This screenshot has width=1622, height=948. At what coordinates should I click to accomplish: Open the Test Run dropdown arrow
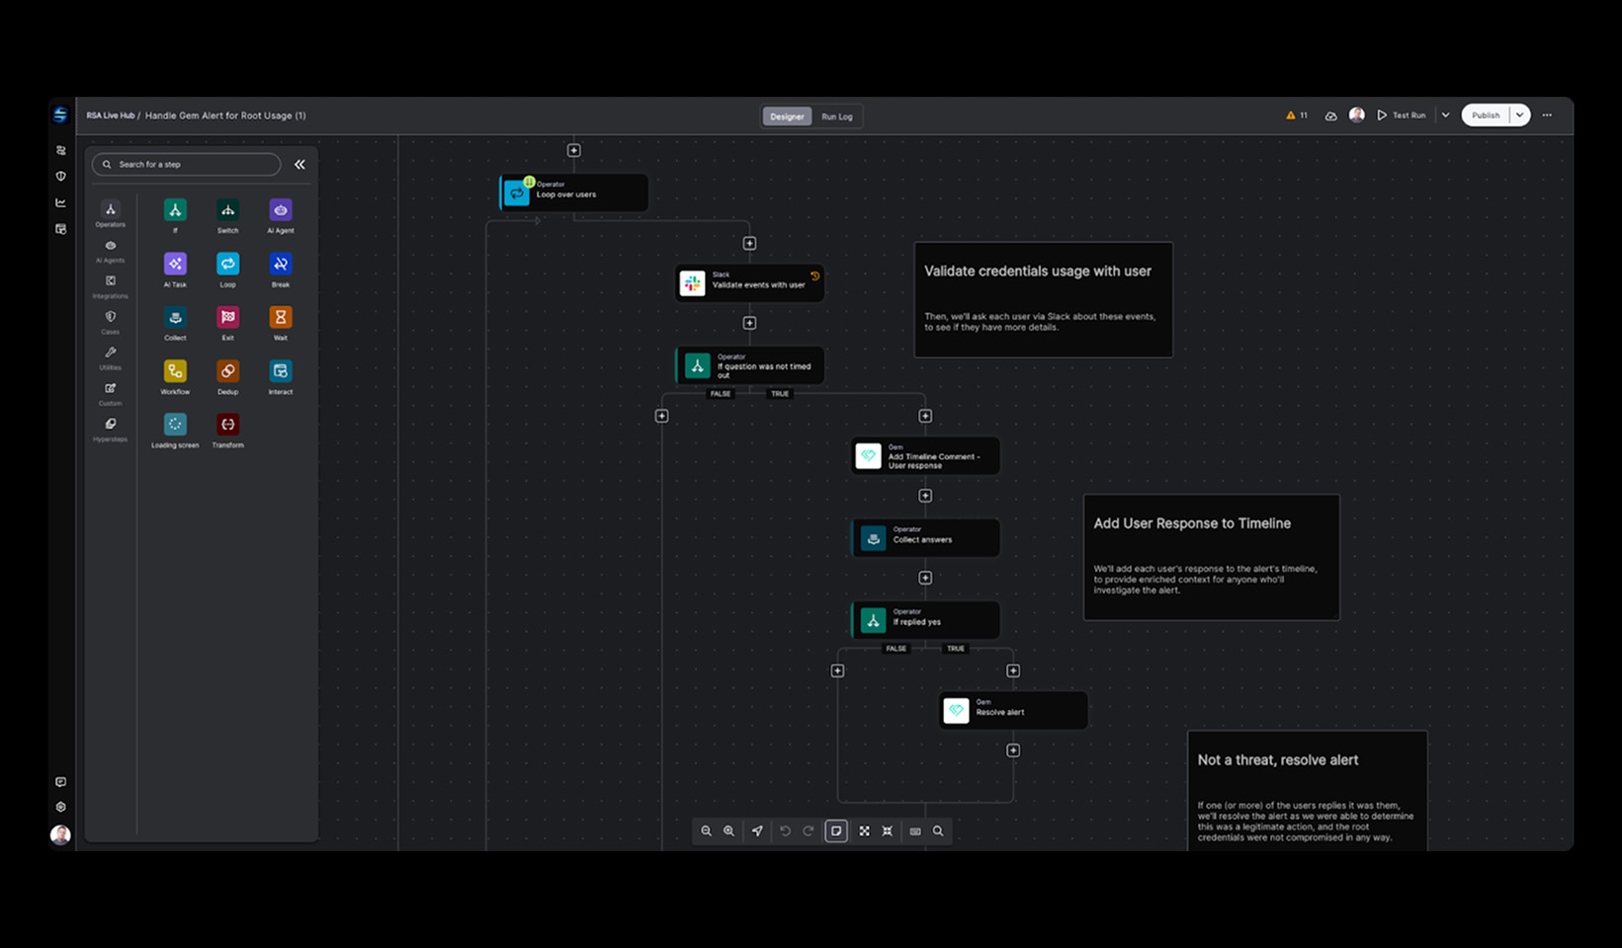[x=1445, y=116]
